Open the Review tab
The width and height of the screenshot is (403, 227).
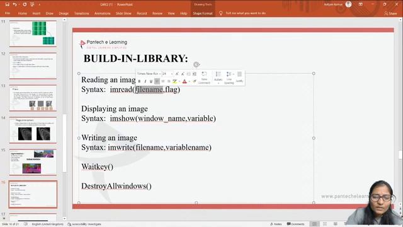(157, 13)
